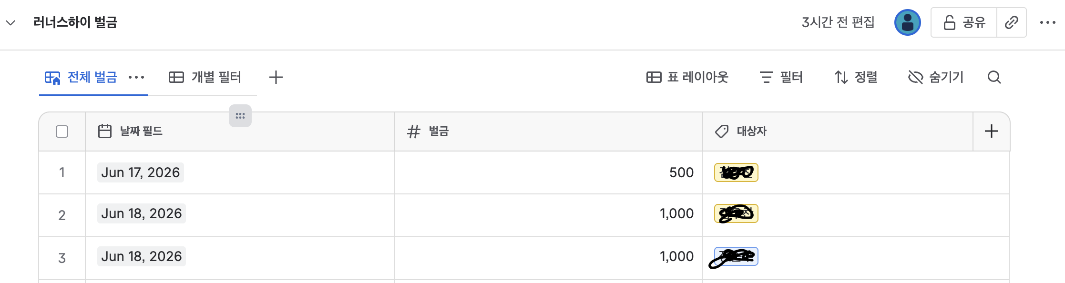Click the search magnifier icon
Viewport: 1065px width, 283px height.
tap(994, 77)
